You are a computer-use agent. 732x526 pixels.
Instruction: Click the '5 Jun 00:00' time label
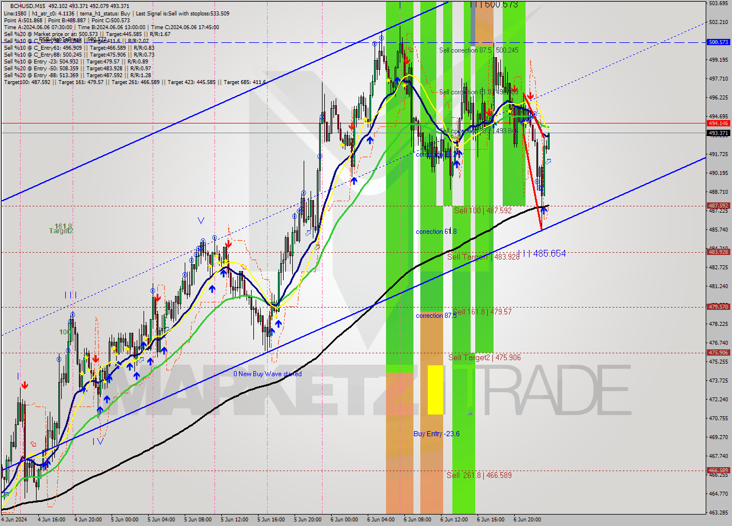(124, 520)
